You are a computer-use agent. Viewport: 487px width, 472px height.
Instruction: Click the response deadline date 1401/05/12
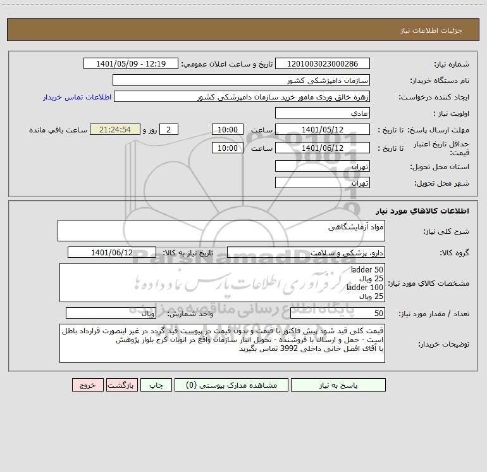coord(323,129)
